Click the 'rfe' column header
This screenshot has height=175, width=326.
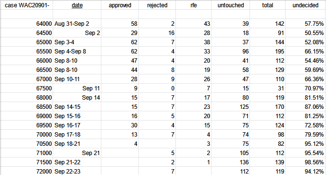point(193,5)
